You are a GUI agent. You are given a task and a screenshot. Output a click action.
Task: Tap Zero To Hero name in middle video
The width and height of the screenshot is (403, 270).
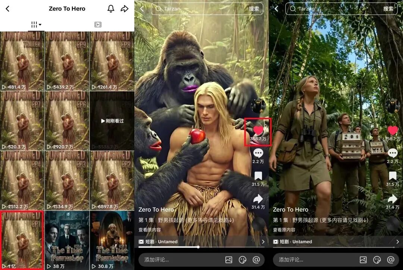(156, 210)
